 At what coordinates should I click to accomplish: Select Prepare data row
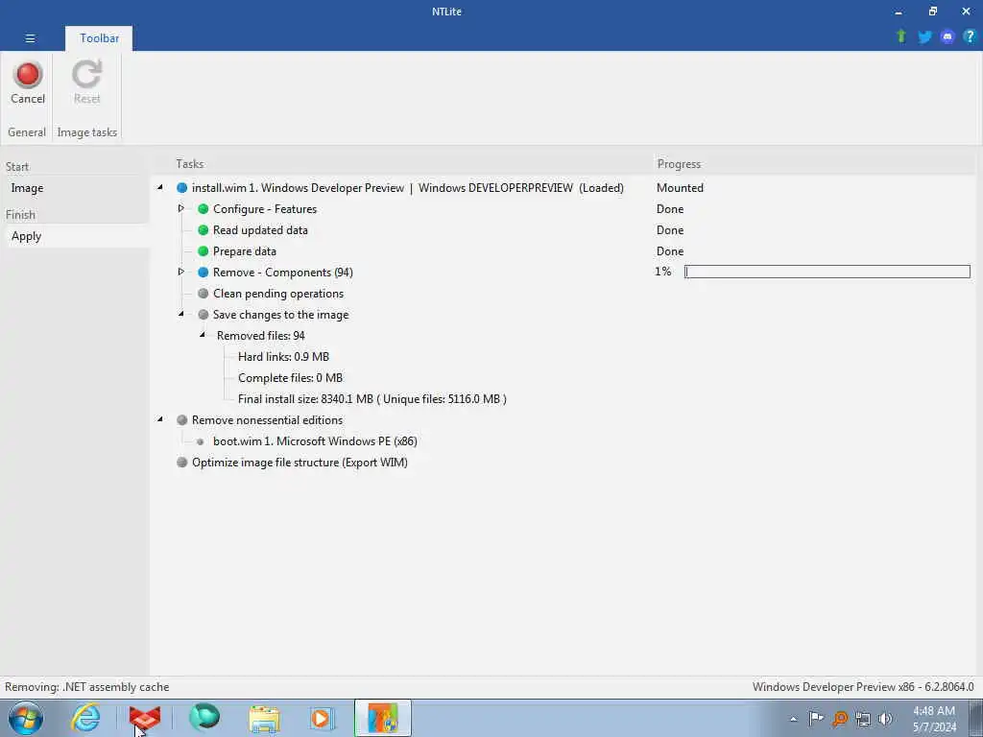pyautogui.click(x=245, y=251)
